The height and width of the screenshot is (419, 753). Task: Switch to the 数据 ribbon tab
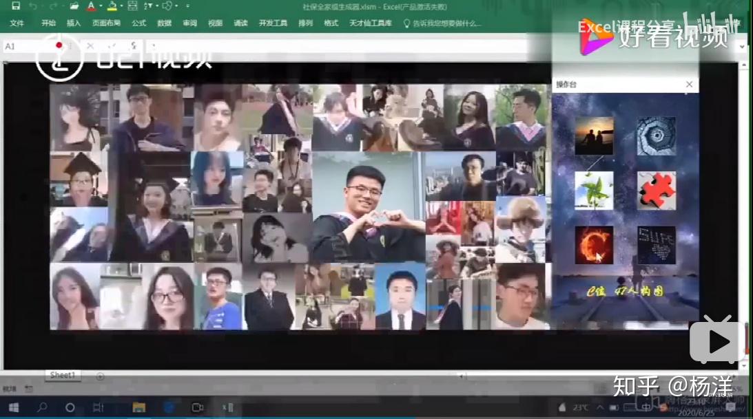point(164,23)
